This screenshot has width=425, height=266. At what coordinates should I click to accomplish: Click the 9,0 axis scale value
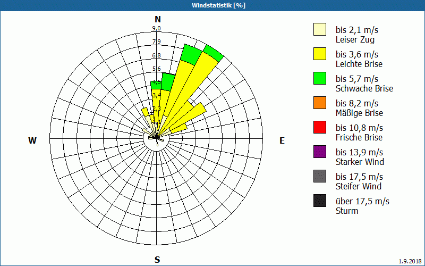tap(156, 28)
